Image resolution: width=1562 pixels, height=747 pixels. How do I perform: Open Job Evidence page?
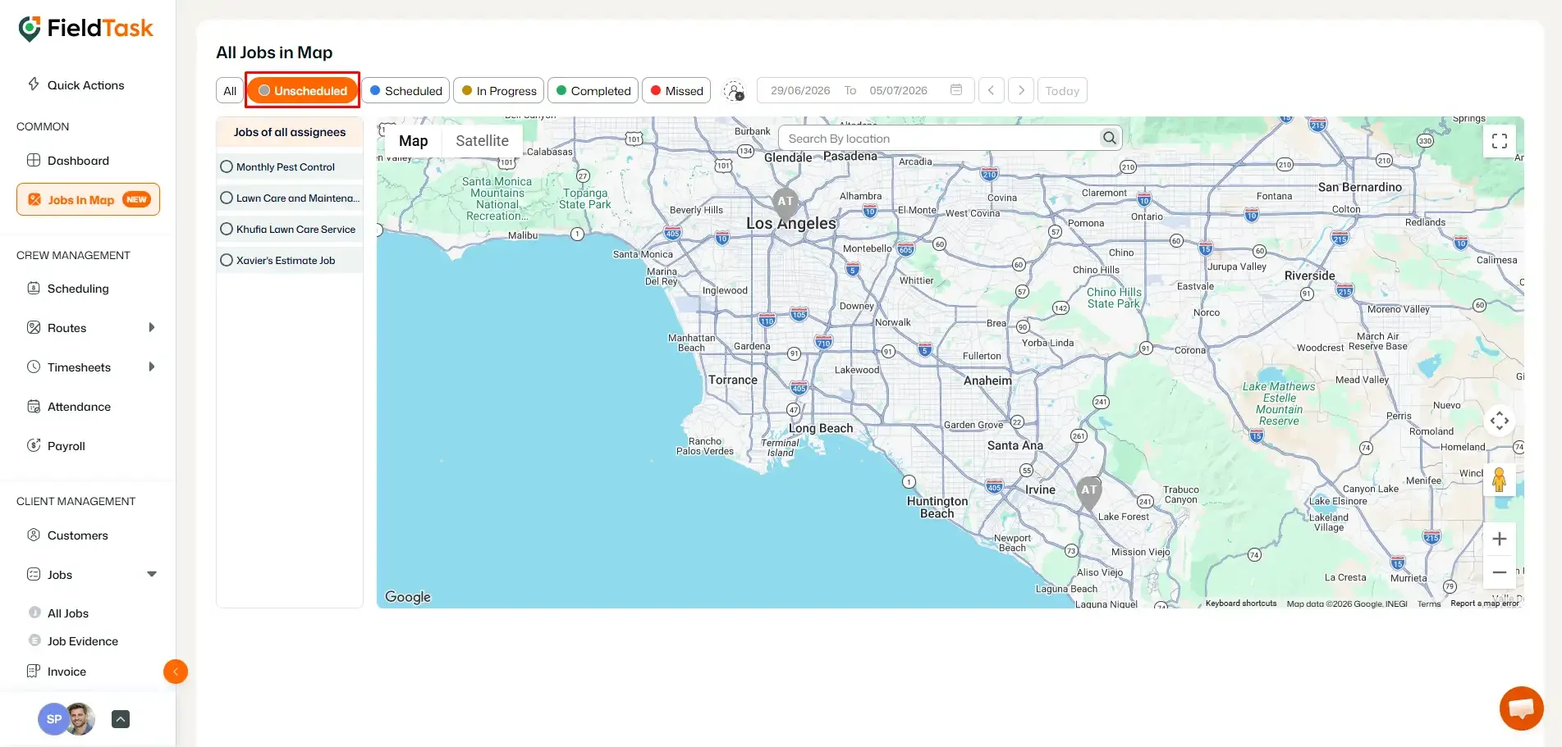coord(83,641)
